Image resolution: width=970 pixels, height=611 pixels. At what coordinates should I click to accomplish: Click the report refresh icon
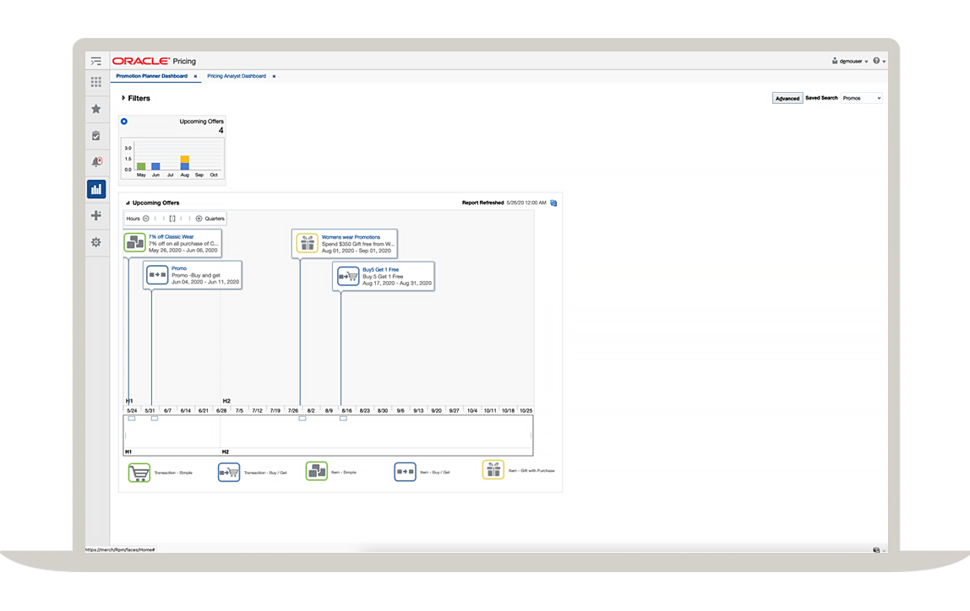tap(553, 203)
